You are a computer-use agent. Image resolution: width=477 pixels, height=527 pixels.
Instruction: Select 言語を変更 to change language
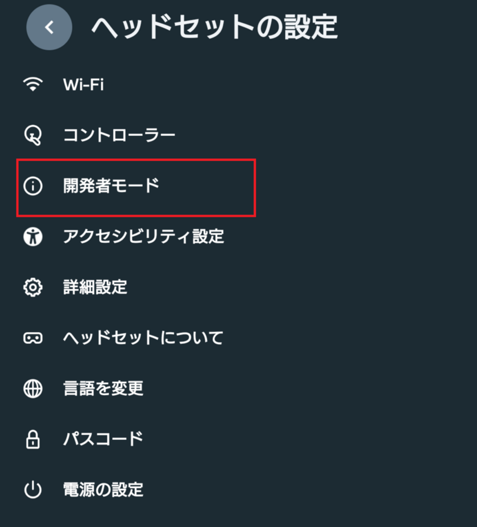pyautogui.click(x=103, y=389)
